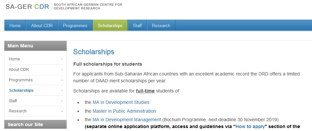Click the Scholarships sidebar arrow
Screen dimensions: 312x131
point(62,90)
